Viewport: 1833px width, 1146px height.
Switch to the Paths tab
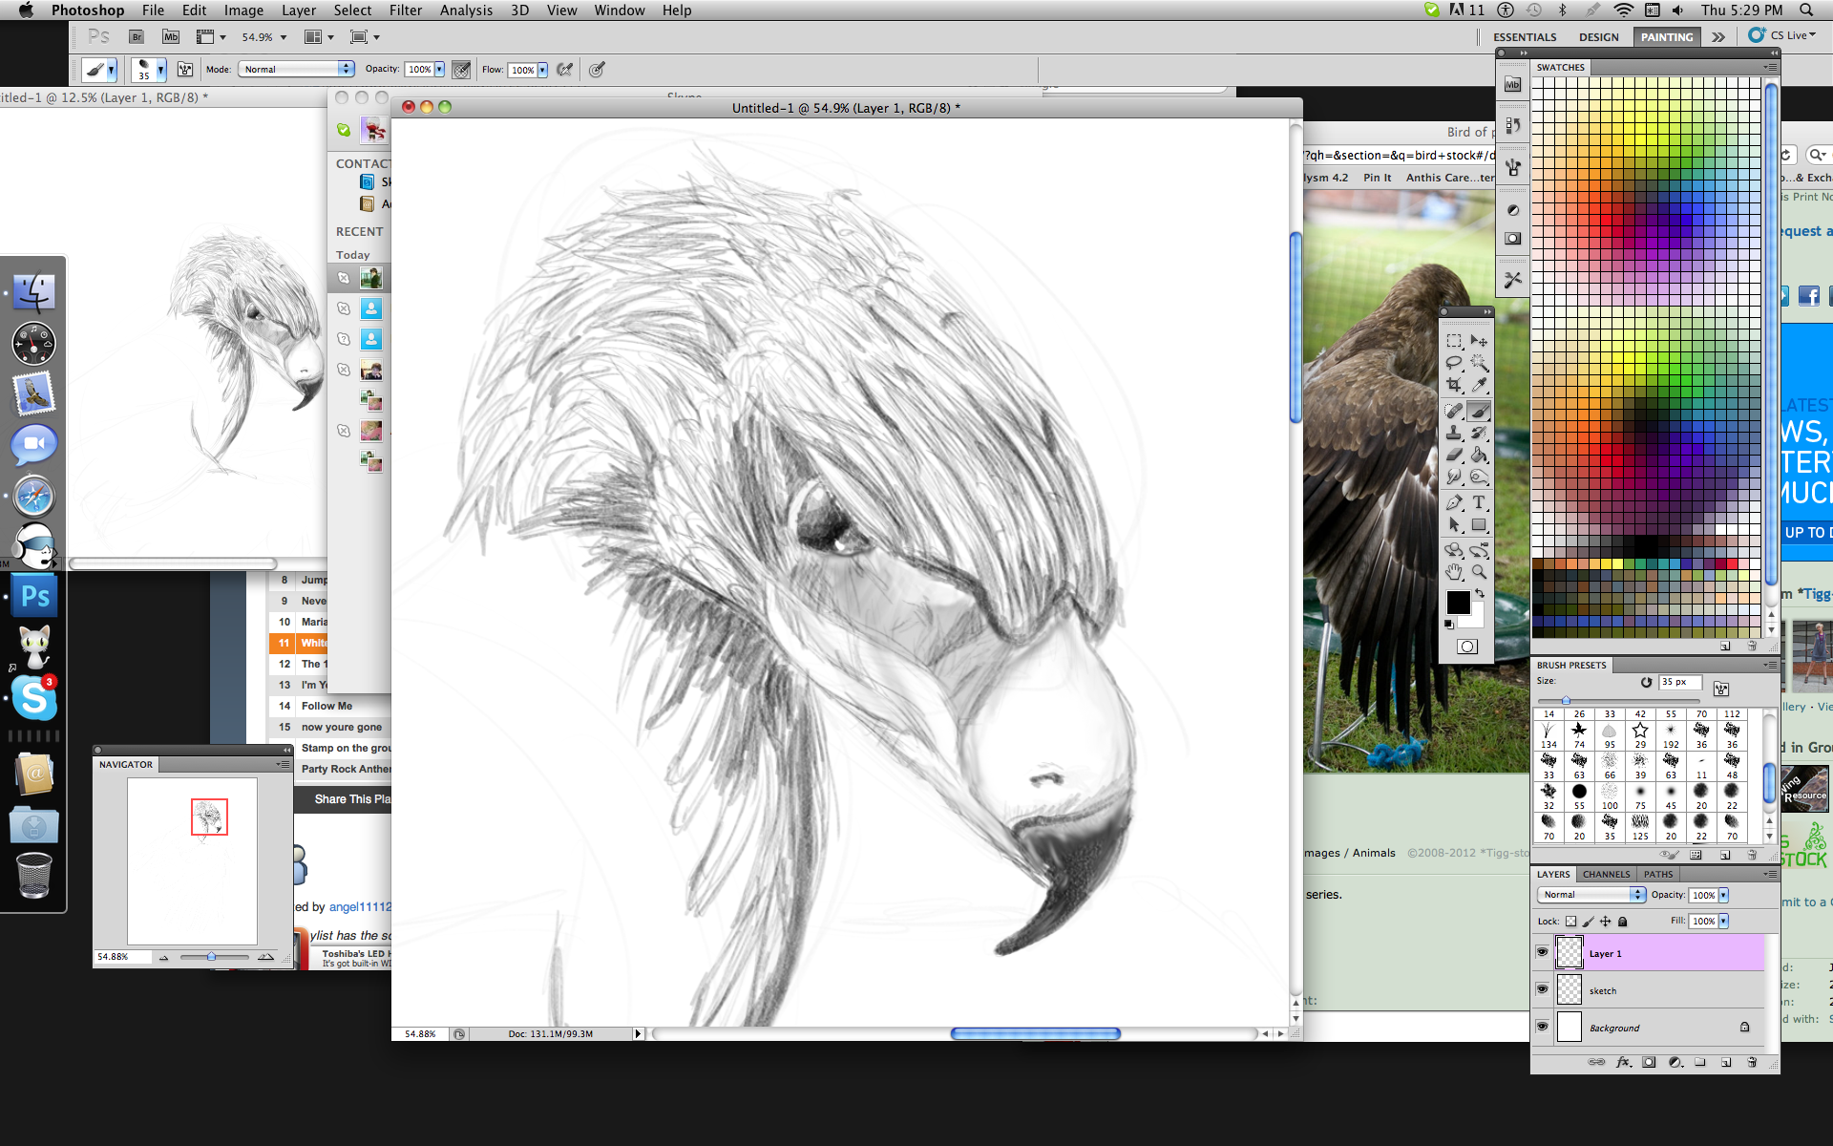point(1658,874)
